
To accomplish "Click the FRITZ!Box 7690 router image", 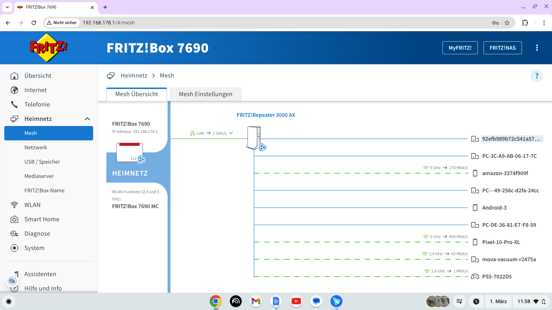I will click(x=130, y=152).
